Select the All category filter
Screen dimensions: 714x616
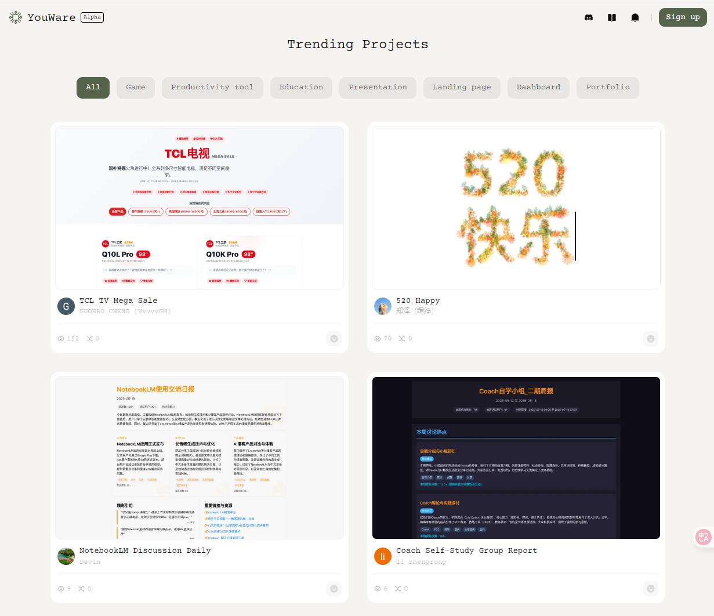(93, 88)
